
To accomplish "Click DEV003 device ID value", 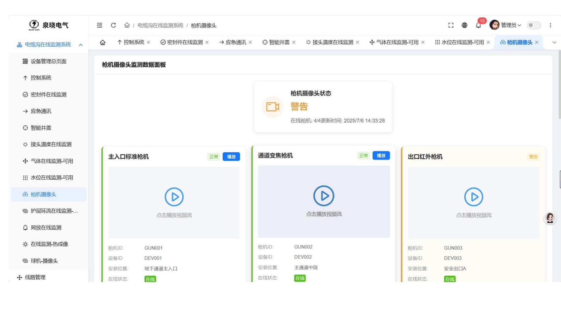I will click(453, 258).
